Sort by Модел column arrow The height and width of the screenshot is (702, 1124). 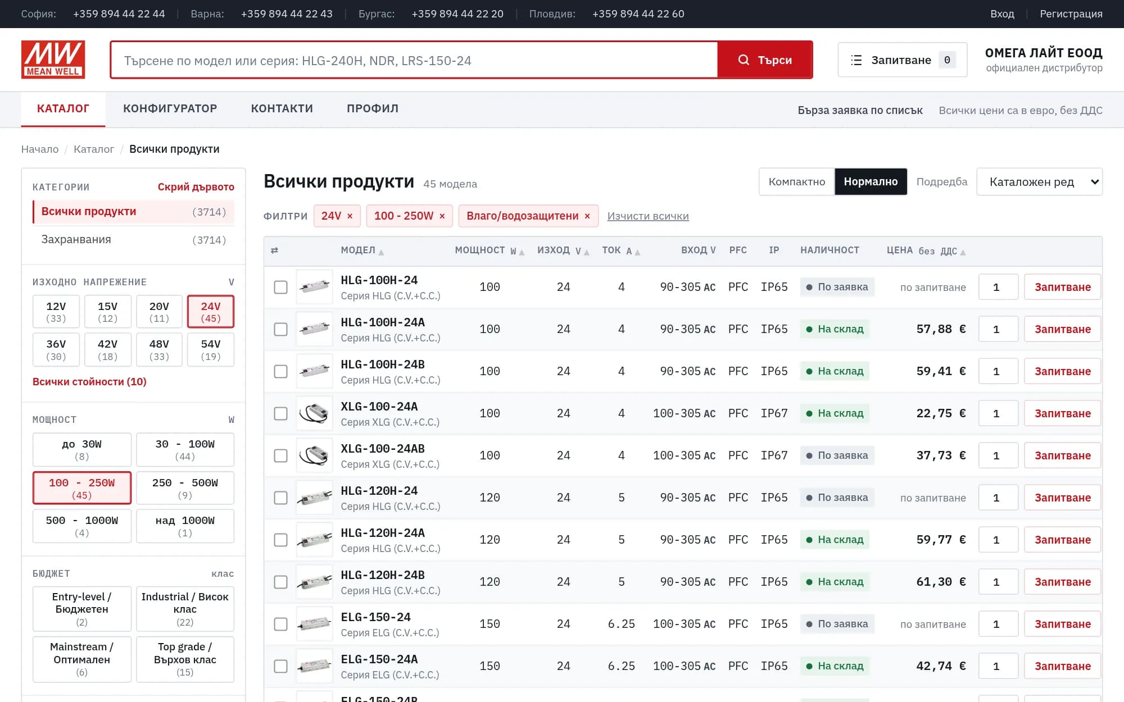tap(381, 252)
